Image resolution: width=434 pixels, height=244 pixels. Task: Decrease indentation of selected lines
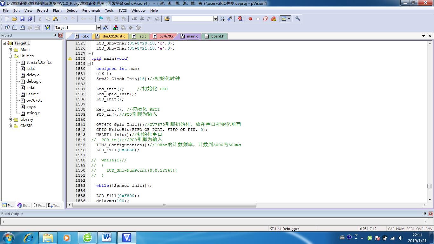[x=142, y=19]
